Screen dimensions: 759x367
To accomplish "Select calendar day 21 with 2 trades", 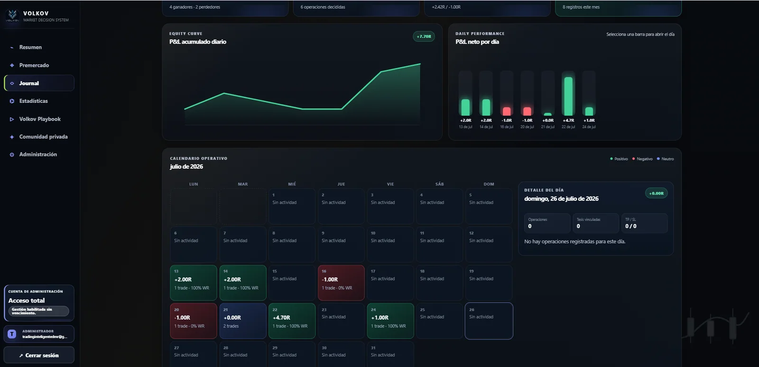I will click(x=243, y=321).
